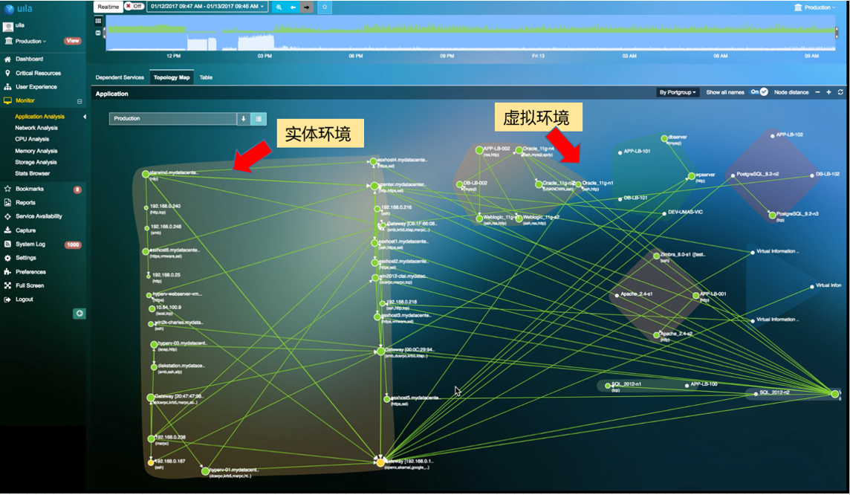850x495 pixels.
Task: Click the star favorites icon near the time range
Action: click(x=325, y=7)
